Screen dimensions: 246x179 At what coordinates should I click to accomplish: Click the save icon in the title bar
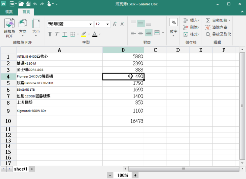pos(28,4)
